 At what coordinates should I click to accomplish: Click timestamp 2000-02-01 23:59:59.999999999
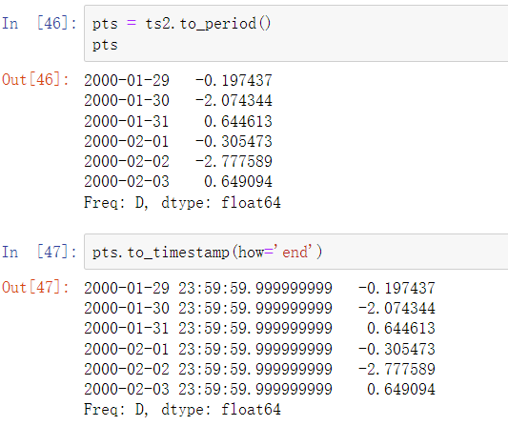[x=209, y=349]
